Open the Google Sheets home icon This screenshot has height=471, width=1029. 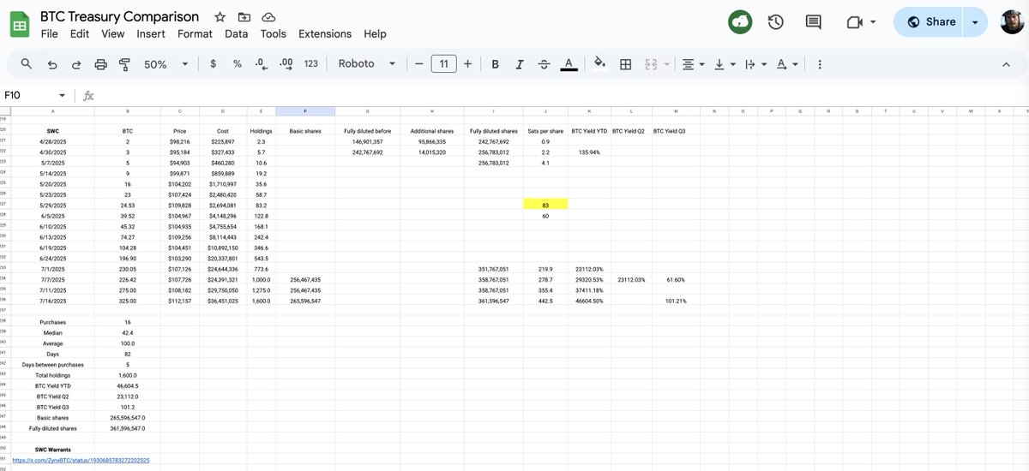(x=20, y=25)
